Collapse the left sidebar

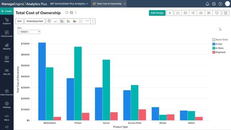point(7,127)
